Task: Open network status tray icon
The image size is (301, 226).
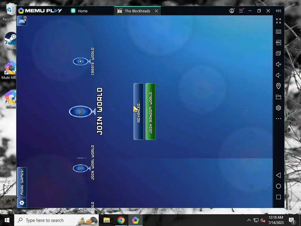Action: (256, 220)
